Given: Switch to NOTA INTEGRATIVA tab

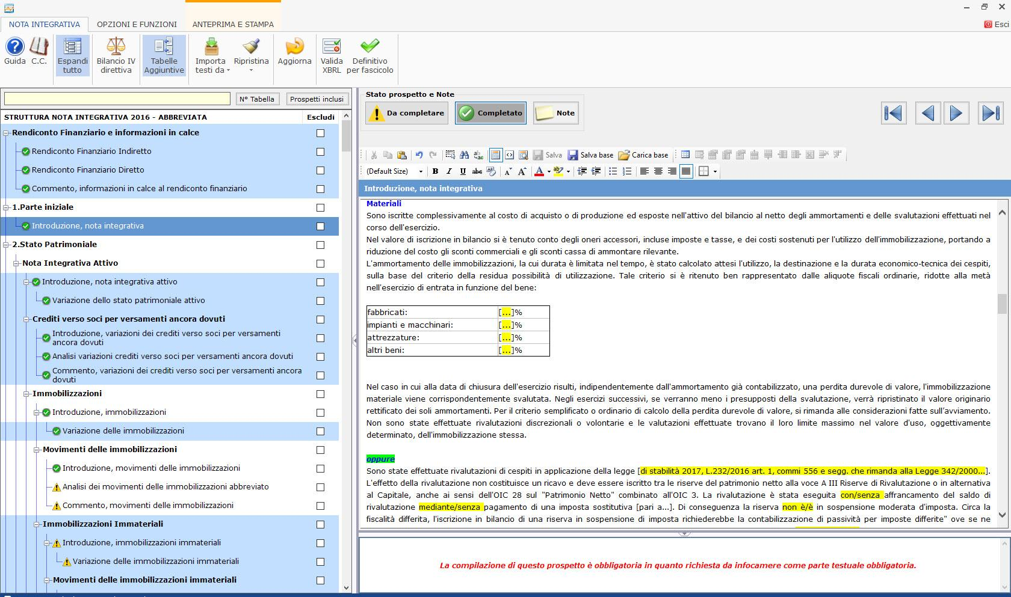Looking at the screenshot, I should [x=45, y=25].
